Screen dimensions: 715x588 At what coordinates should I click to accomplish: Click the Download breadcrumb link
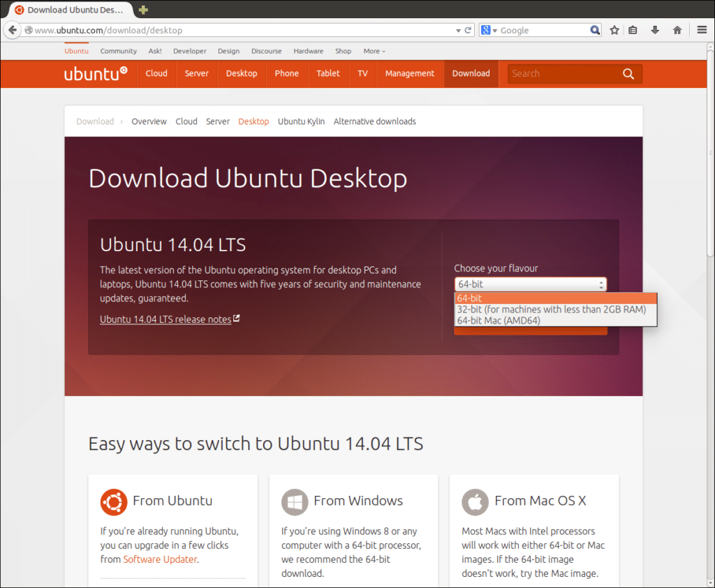pyautogui.click(x=95, y=121)
